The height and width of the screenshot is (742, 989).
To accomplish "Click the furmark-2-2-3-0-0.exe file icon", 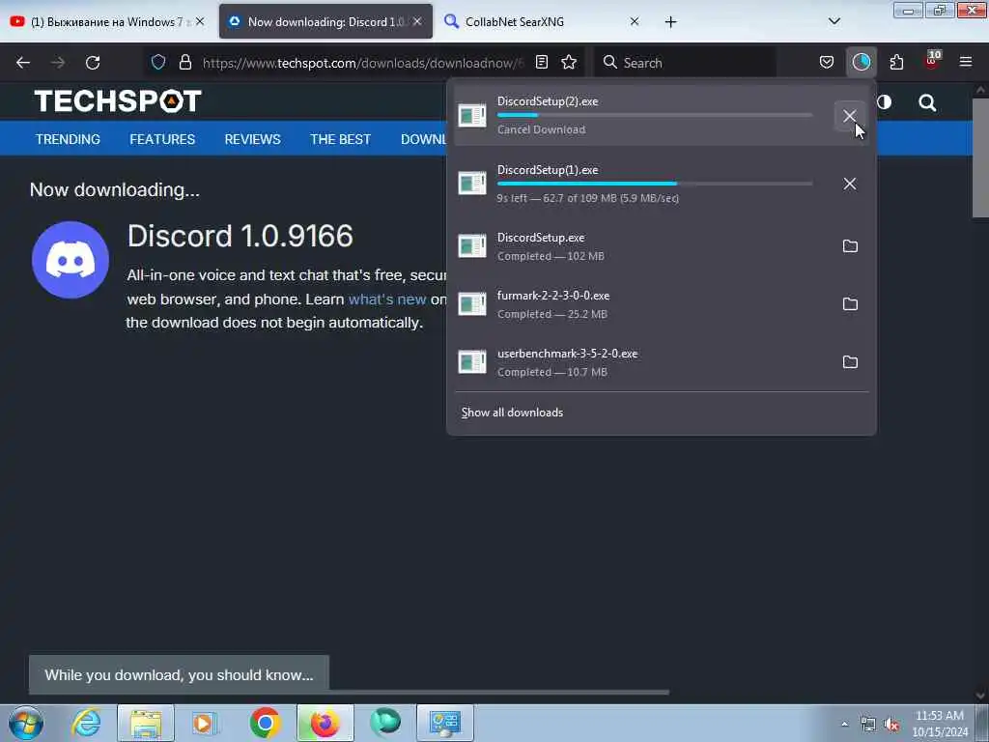I will pyautogui.click(x=472, y=304).
